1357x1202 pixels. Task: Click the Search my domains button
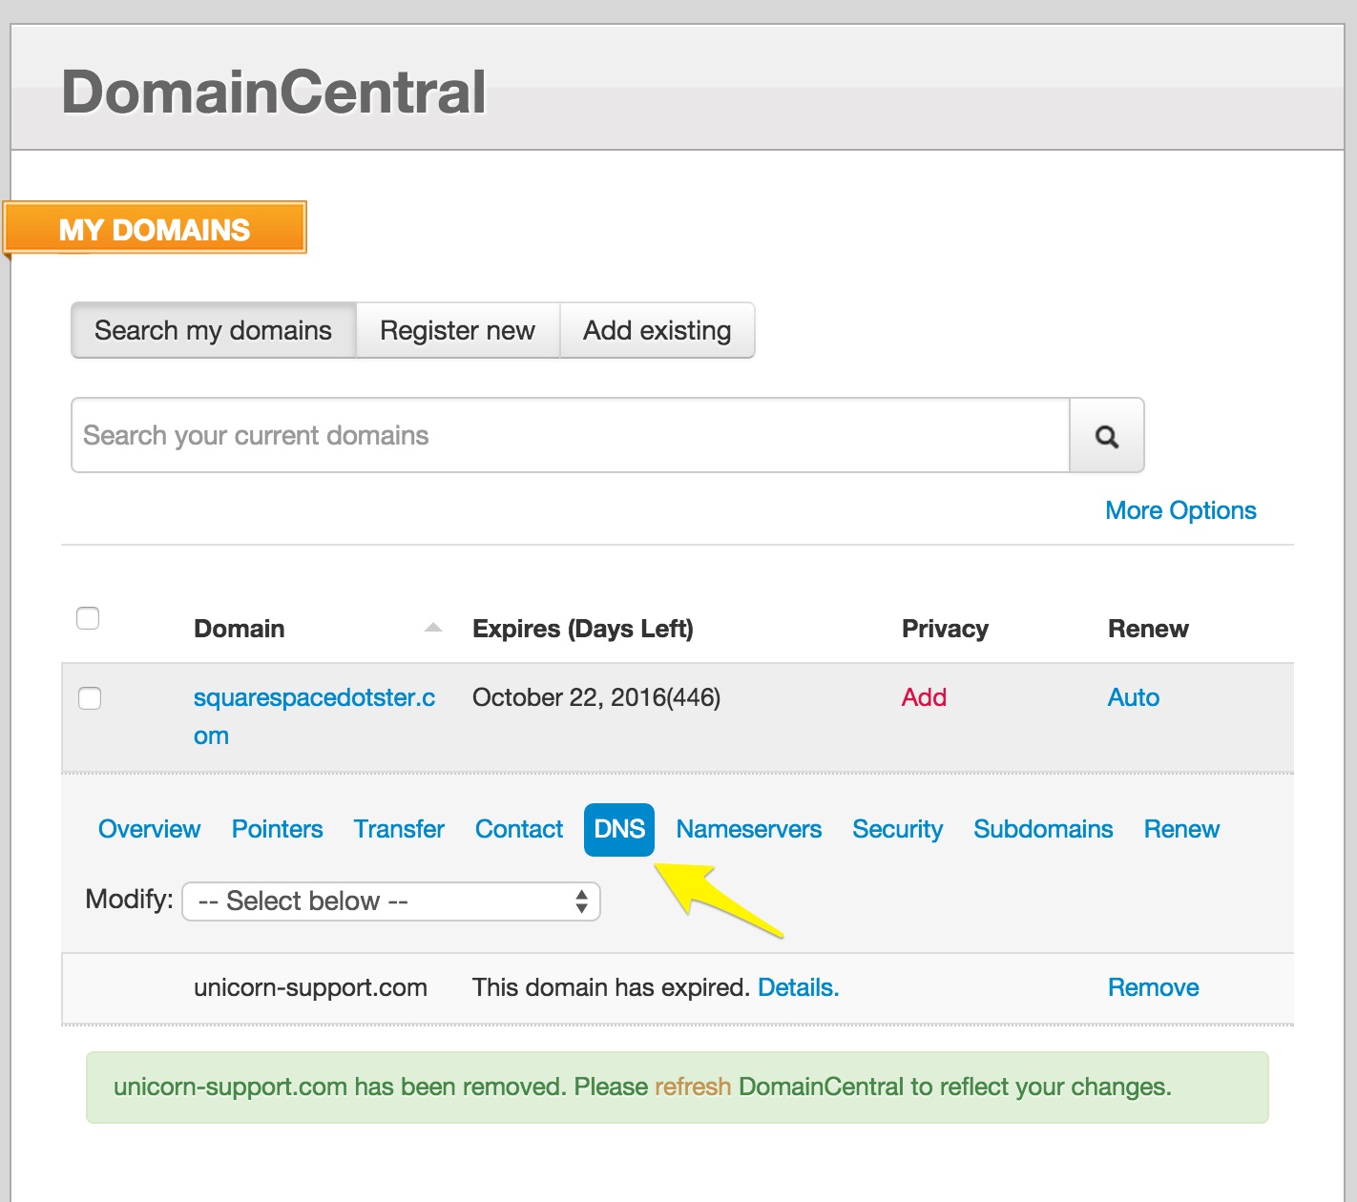(214, 331)
